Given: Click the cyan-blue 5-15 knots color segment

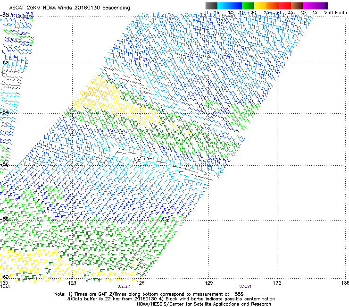Looking at the screenshot, I should click(230, 6).
